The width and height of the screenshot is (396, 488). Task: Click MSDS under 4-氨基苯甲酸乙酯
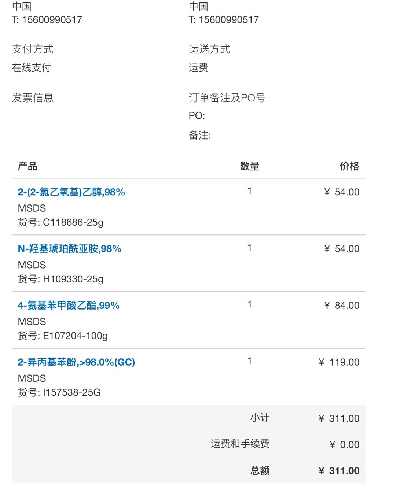[32, 322]
